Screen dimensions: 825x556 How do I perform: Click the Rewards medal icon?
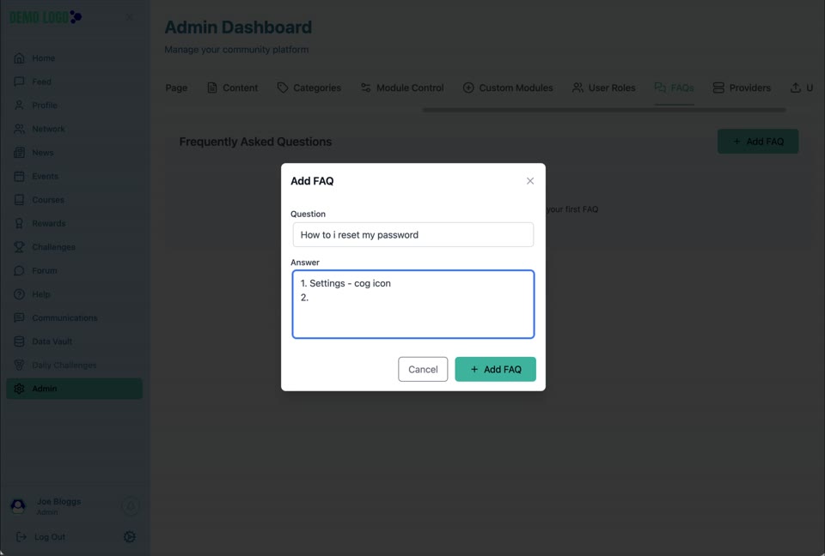click(x=19, y=223)
